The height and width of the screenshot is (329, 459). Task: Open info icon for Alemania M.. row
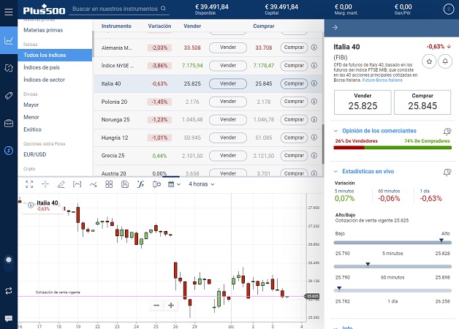314,48
